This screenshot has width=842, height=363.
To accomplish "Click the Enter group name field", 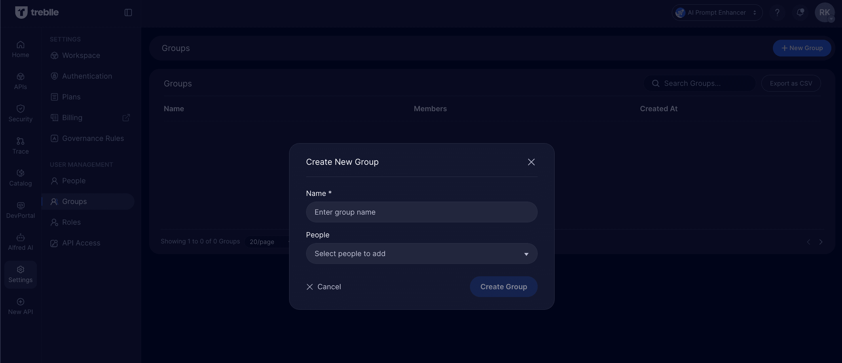I will coord(421,212).
